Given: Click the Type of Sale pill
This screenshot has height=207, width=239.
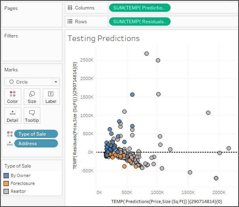Looking at the screenshot, I should 36,134.
